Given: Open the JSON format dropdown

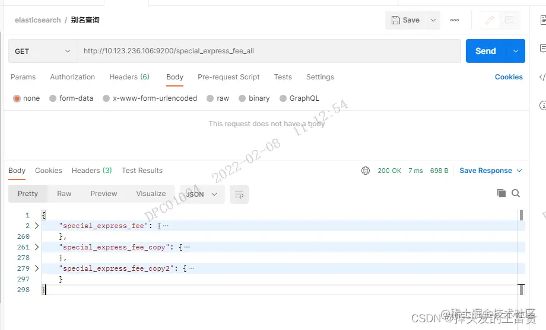Looking at the screenshot, I should (202, 194).
